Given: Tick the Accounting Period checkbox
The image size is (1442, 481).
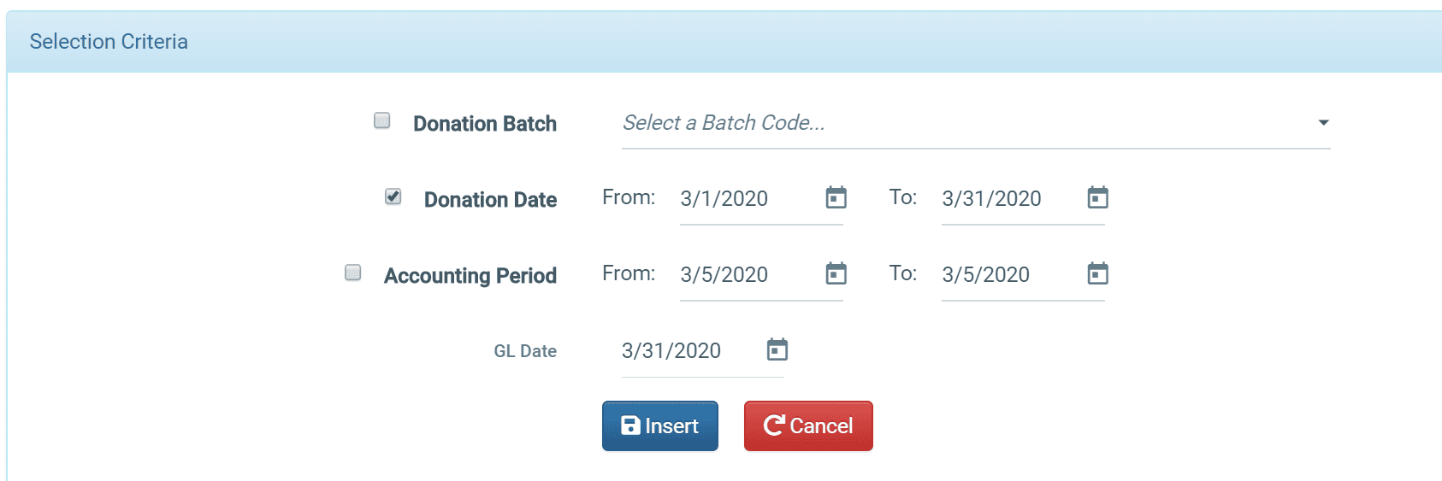Looking at the screenshot, I should click(353, 273).
